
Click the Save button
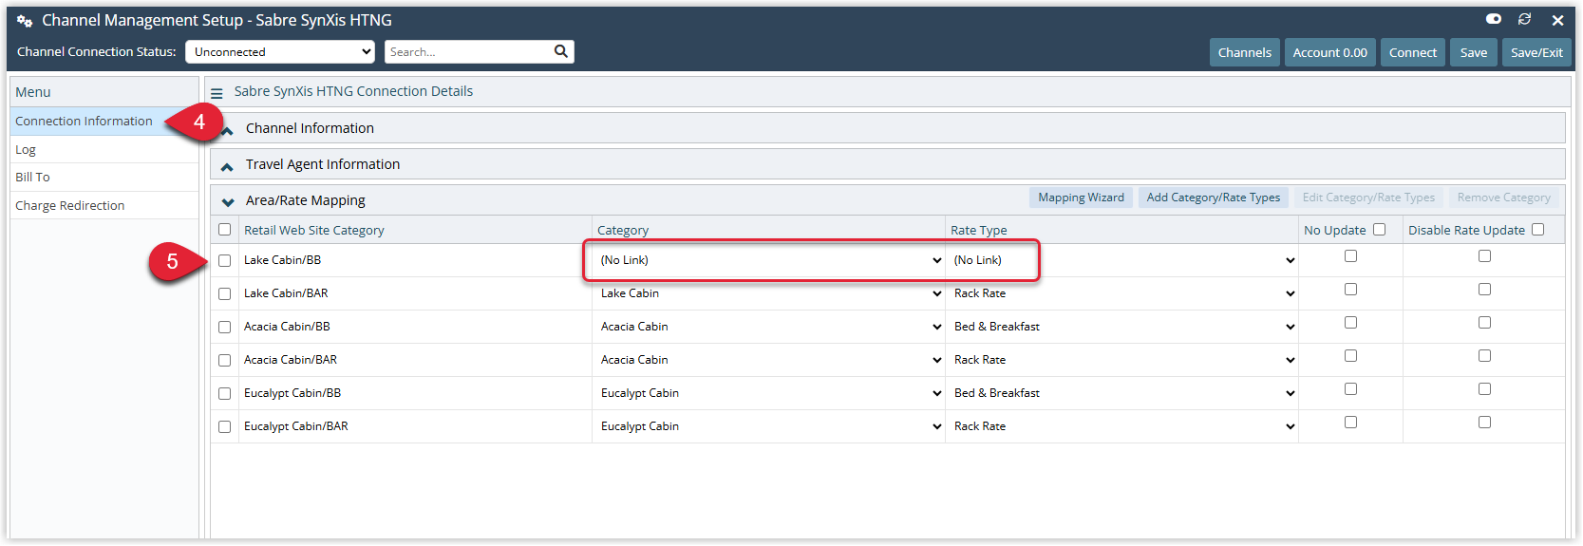1474,52
